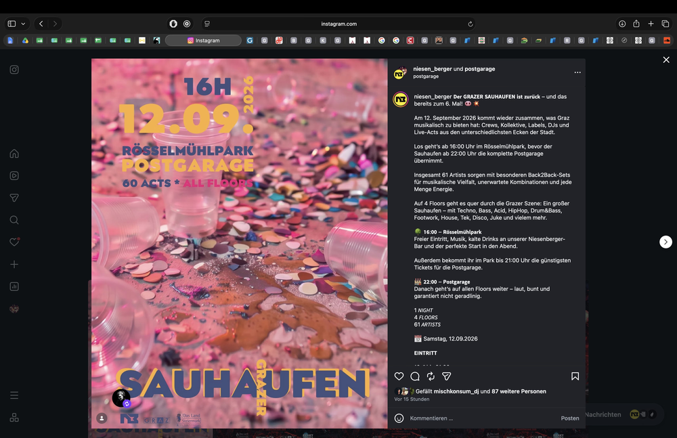The height and width of the screenshot is (438, 677).
Task: Reload the page with the refresh icon
Action: pos(471,24)
